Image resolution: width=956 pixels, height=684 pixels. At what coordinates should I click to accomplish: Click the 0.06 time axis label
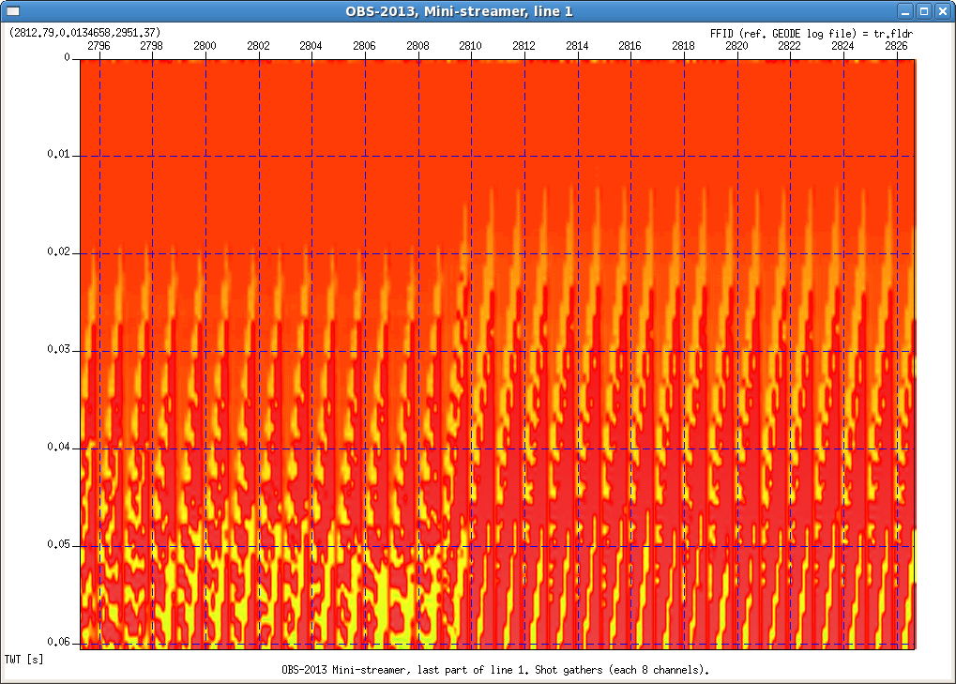[x=59, y=642]
